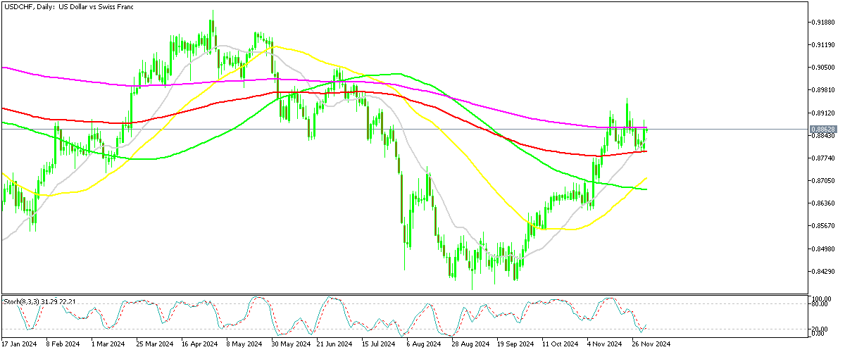The height and width of the screenshot is (352, 845).
Task: Click the 0.89810 price axis label
Action: point(824,90)
